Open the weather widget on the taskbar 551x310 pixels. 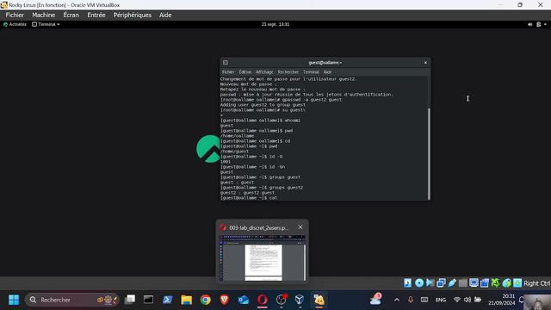375,300
